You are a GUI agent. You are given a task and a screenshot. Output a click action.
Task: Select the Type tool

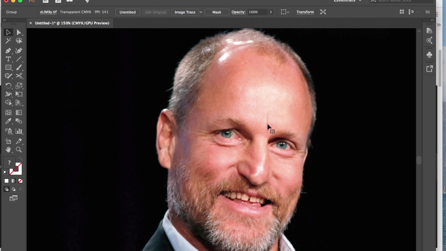click(x=8, y=59)
